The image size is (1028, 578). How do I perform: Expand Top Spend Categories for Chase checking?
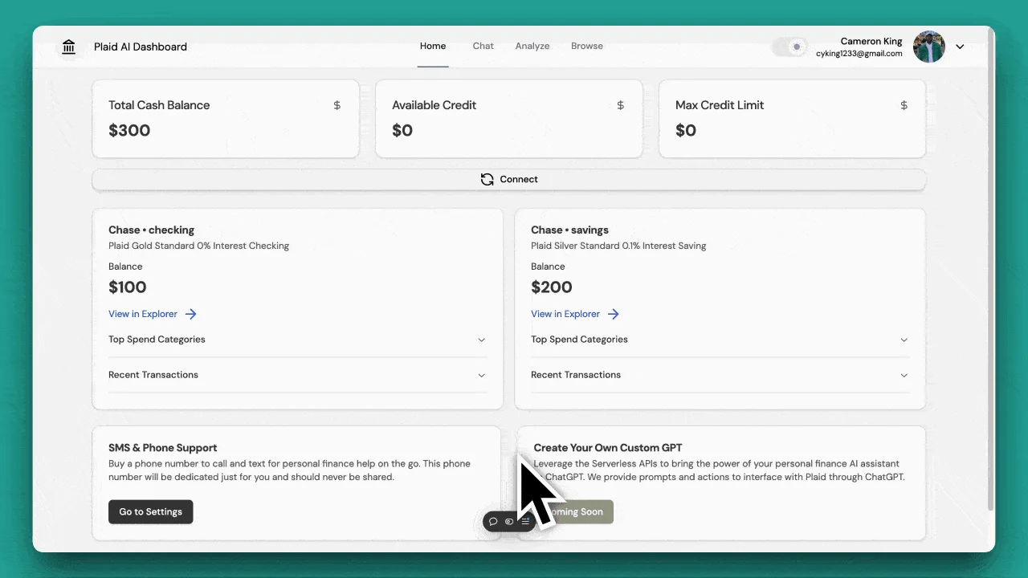pos(297,340)
